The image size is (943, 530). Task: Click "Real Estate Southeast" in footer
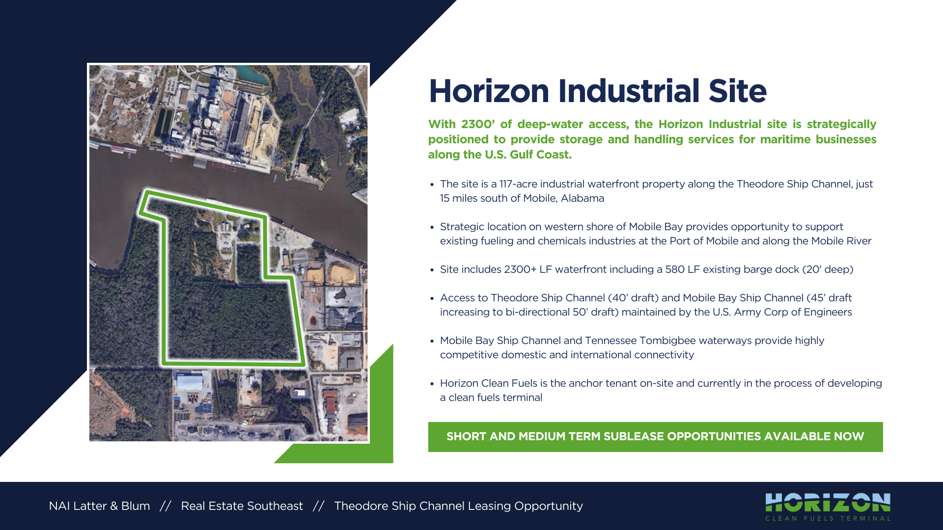click(242, 506)
